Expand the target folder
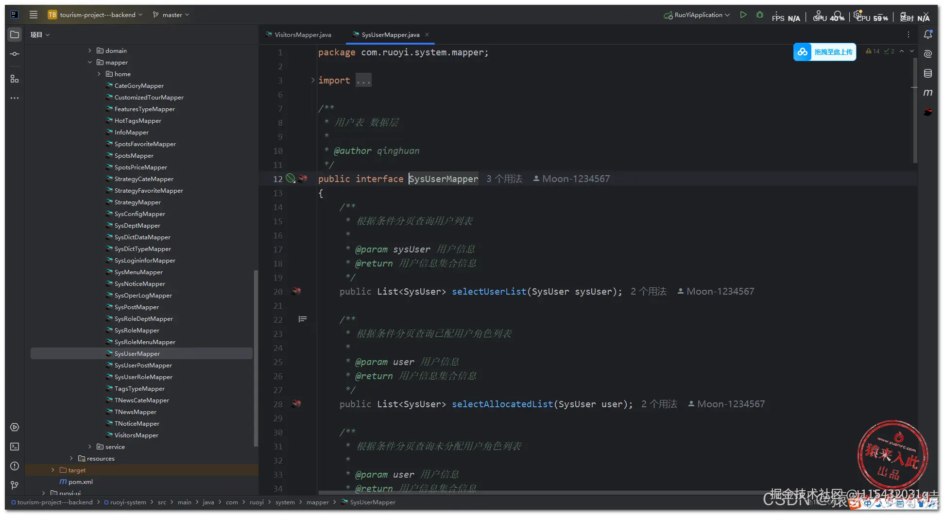The height and width of the screenshot is (515, 943). tap(53, 470)
